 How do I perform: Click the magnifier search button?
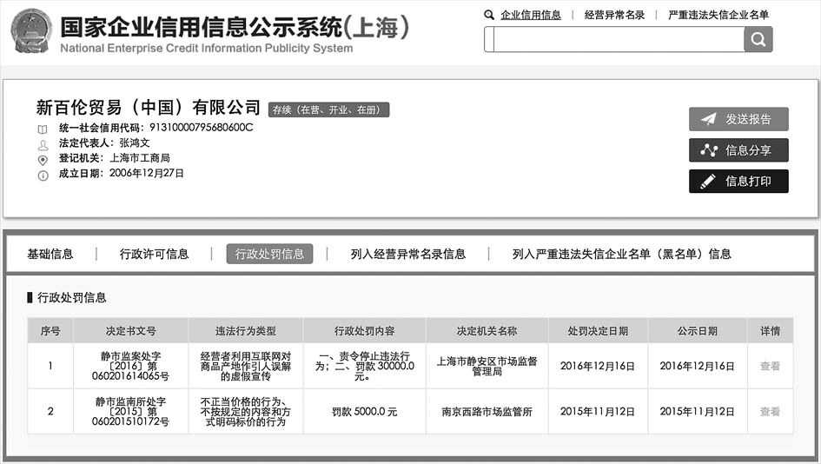758,39
